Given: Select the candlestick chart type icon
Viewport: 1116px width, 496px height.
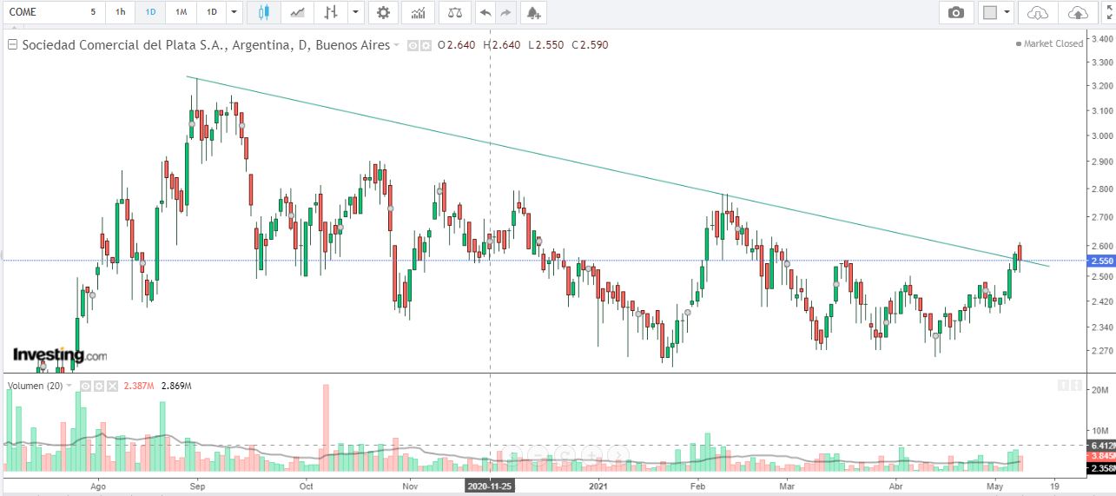Looking at the screenshot, I should (264, 12).
